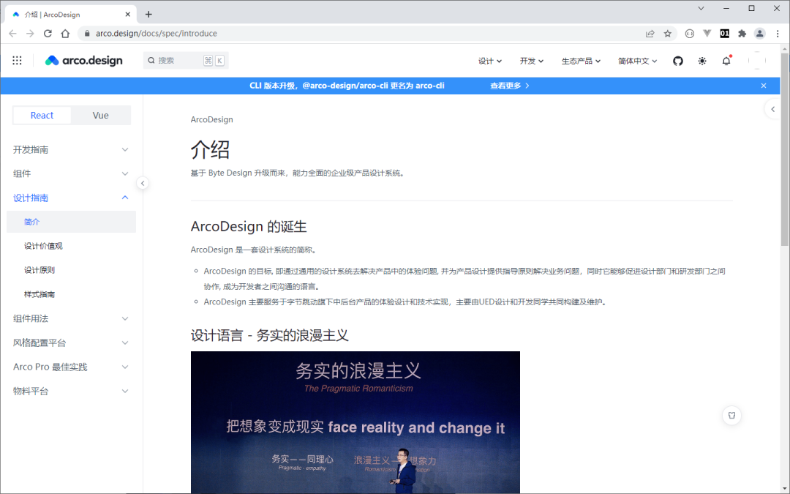Open Chrome profile avatar
The width and height of the screenshot is (790, 494).
coord(760,33)
